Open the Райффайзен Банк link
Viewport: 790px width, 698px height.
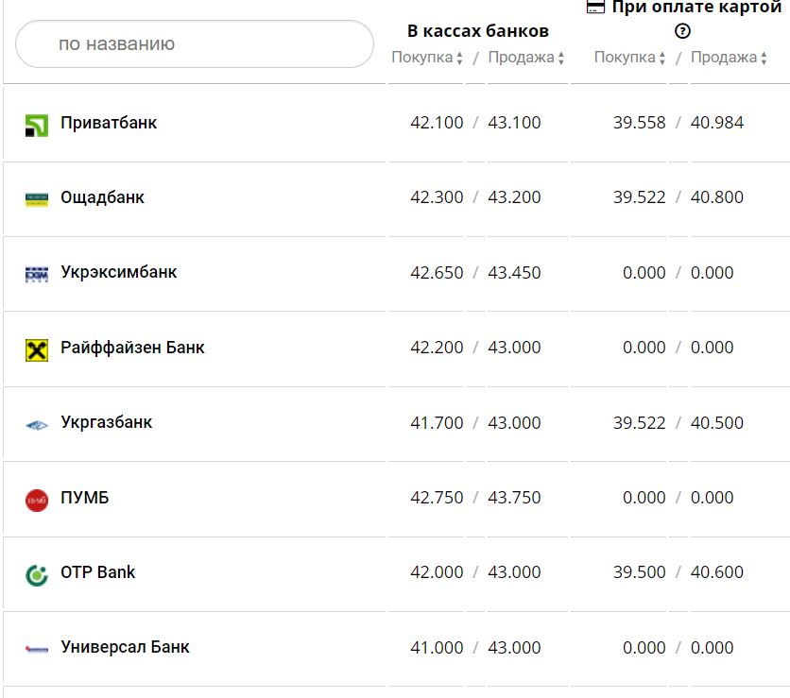point(132,348)
